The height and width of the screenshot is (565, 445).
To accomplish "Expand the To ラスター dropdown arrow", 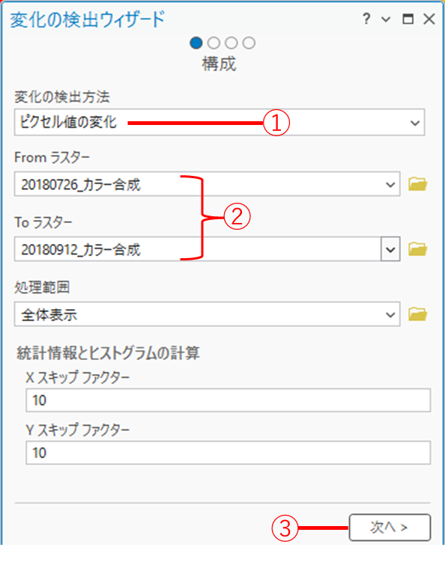I will pyautogui.click(x=390, y=249).
